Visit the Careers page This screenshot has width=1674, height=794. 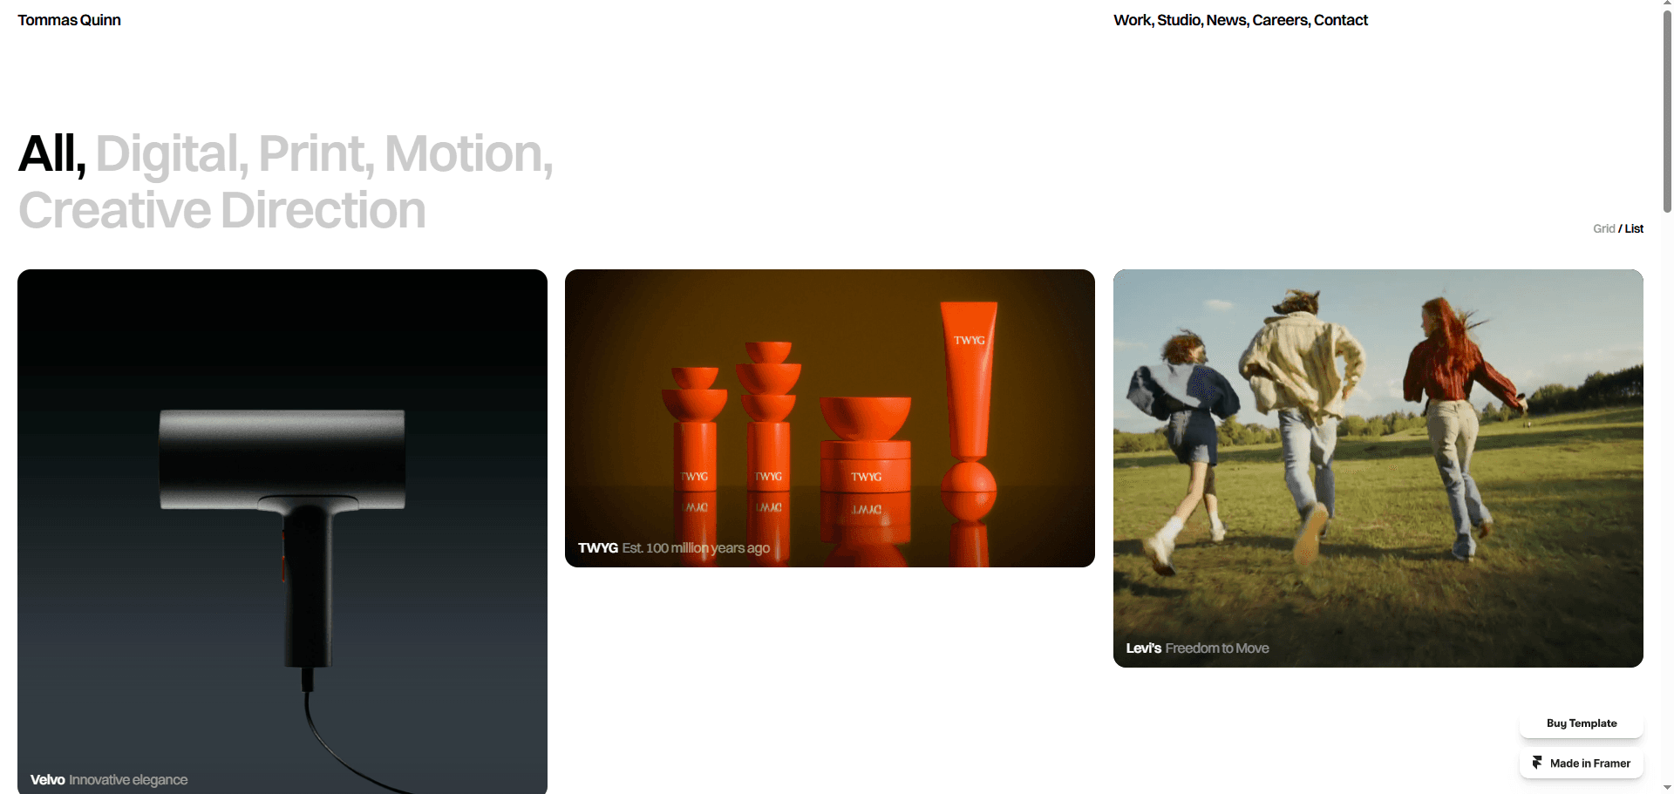click(1282, 20)
